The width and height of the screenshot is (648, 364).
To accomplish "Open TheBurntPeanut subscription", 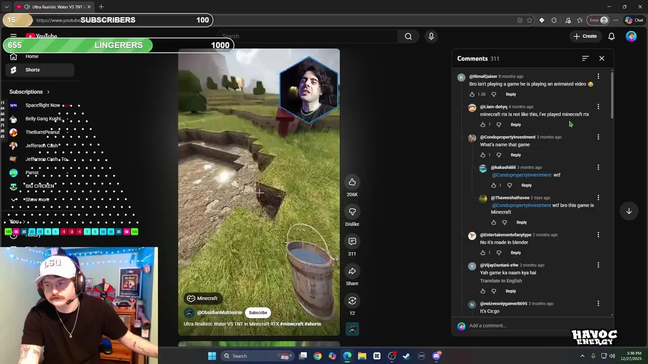I will [39, 132].
